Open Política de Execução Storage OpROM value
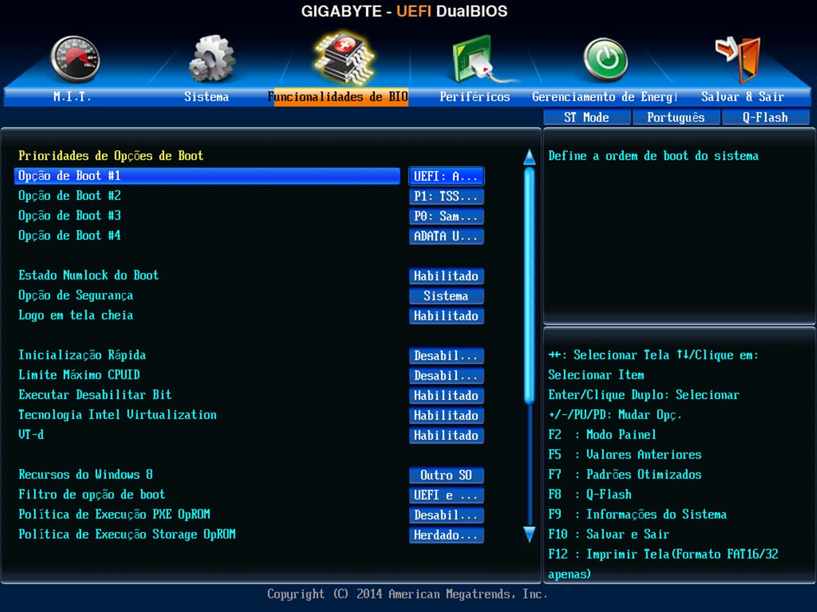 coord(446,535)
